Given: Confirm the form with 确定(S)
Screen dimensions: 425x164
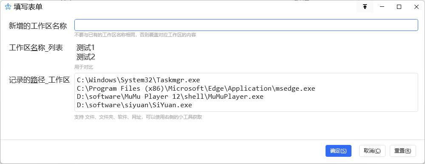Looking at the screenshot, I should coord(338,151).
